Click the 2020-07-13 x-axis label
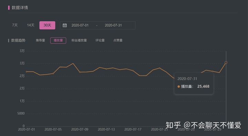Viewport: 248px width, 136px height. tap(106, 129)
